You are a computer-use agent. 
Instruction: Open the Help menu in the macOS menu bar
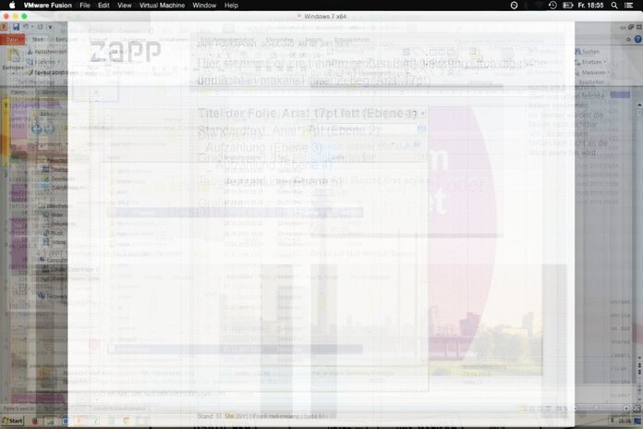(x=231, y=6)
